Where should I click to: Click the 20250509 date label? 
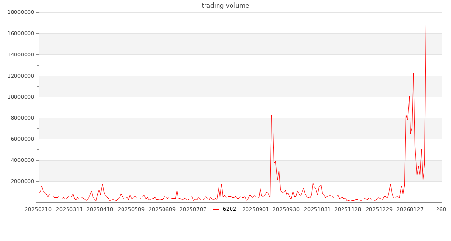(x=131, y=209)
